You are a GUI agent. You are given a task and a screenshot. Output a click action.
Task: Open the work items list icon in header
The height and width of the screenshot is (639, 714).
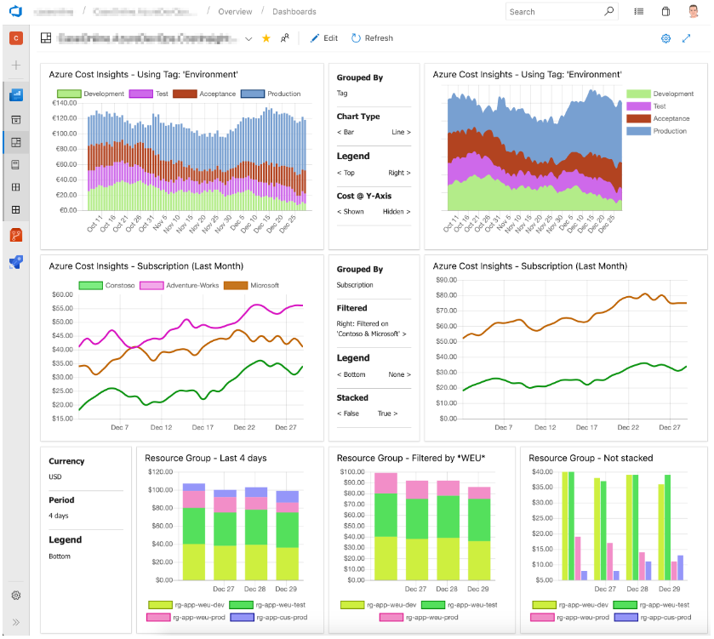(x=639, y=11)
